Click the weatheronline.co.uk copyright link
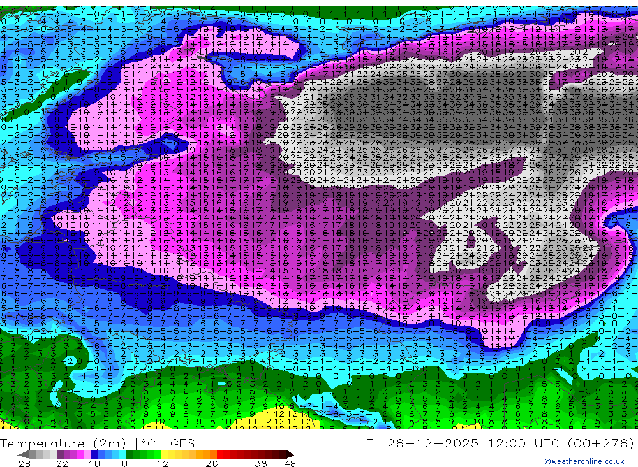 (x=584, y=461)
